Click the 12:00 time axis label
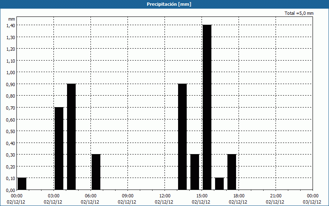Viewport: 329px width, 206px height. [165, 196]
